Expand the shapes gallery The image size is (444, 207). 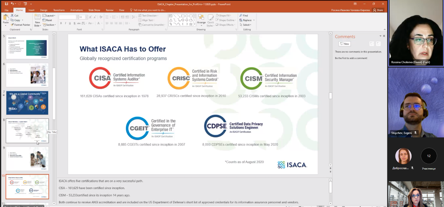[195, 24]
